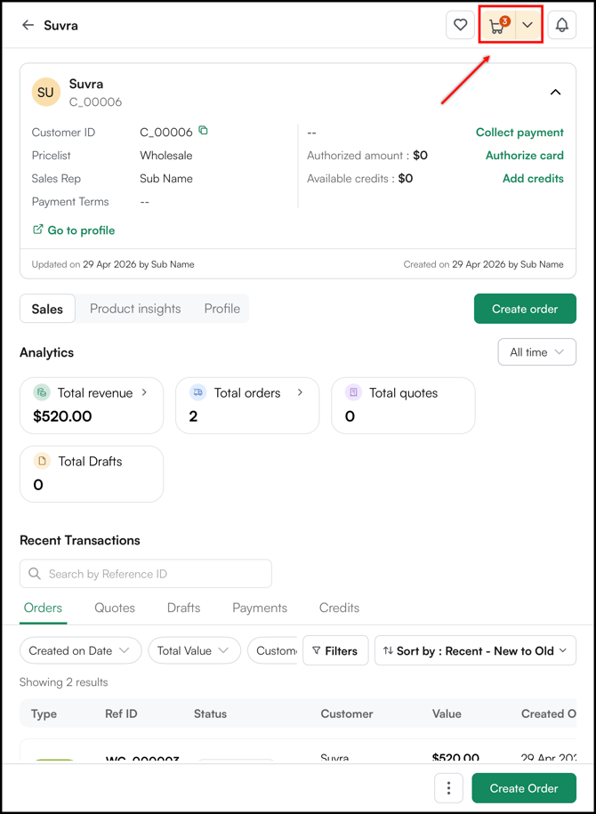
Task: Open the Created on Date filter
Action: point(80,650)
